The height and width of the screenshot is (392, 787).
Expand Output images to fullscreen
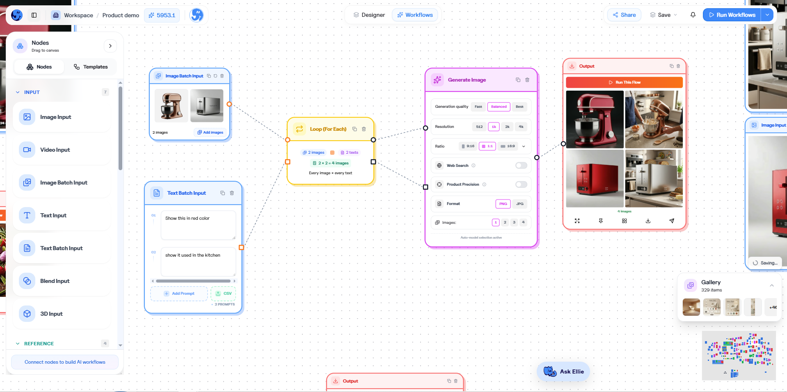(x=577, y=221)
